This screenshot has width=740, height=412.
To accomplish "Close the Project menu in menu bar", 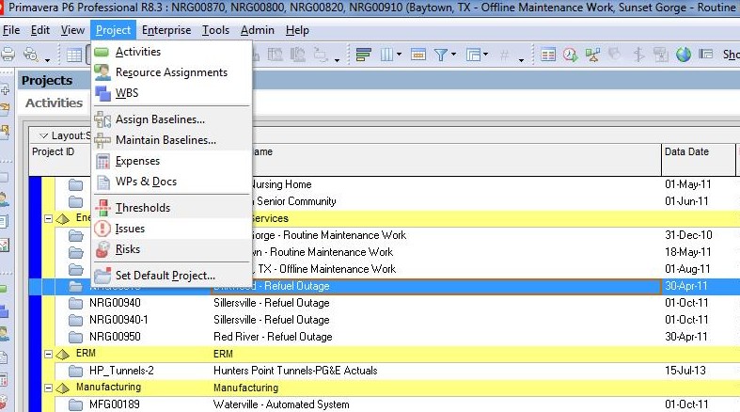I will click(x=113, y=30).
